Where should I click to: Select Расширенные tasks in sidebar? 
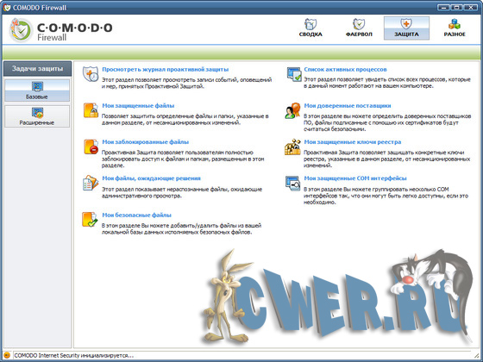tap(37, 116)
